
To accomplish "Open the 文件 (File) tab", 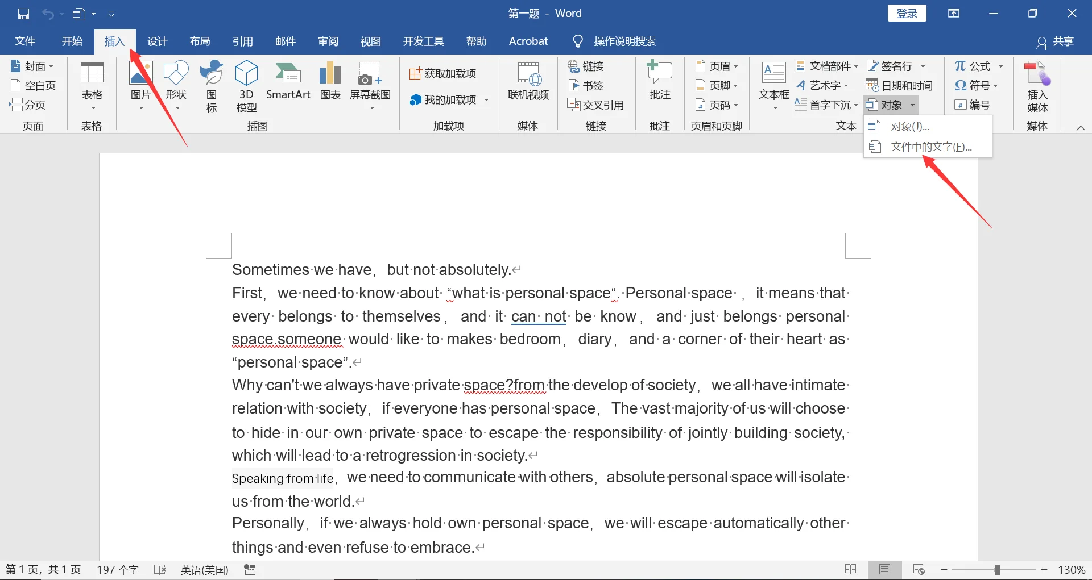I will click(x=25, y=41).
